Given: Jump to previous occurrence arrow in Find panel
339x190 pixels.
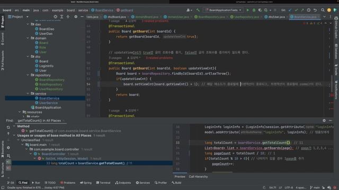Looking at the screenshot, I should point(8,134).
